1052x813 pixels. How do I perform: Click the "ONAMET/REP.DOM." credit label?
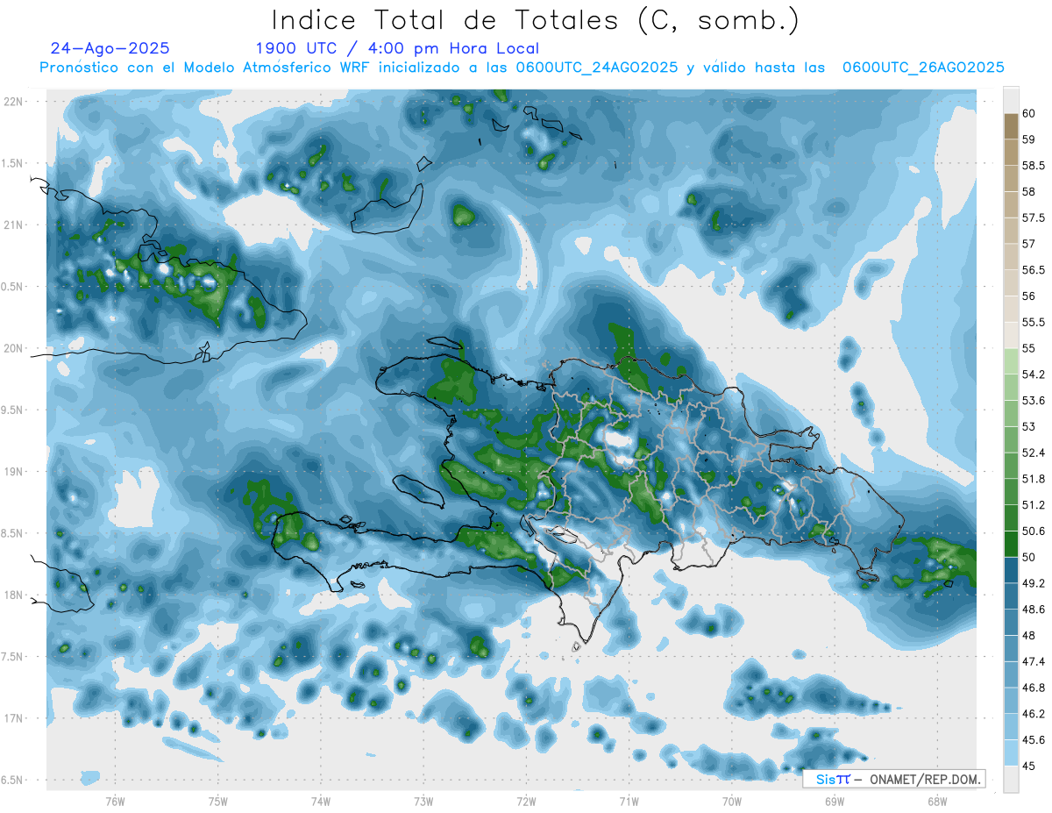pyautogui.click(x=924, y=779)
